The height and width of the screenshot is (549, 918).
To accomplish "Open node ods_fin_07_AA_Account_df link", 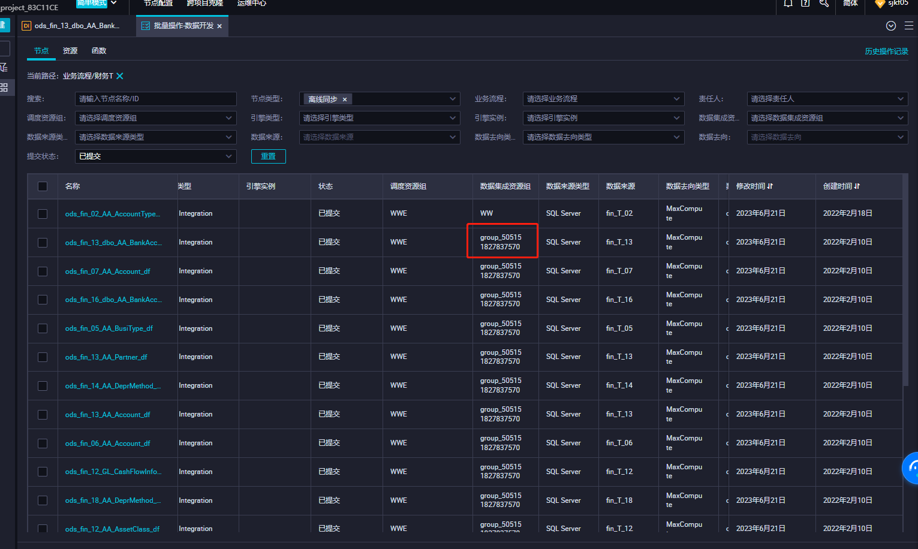I will point(108,272).
